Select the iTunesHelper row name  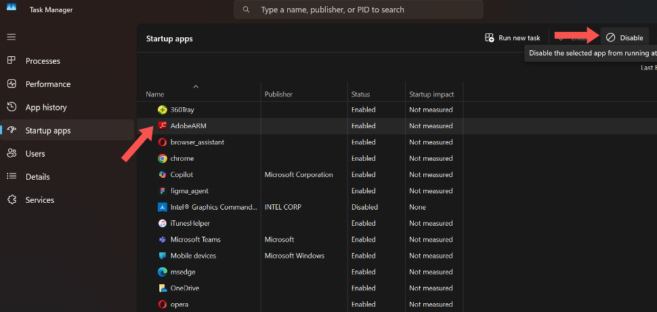click(x=190, y=224)
